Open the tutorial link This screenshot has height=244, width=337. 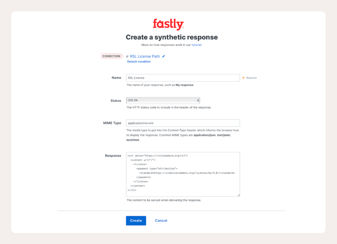point(197,45)
